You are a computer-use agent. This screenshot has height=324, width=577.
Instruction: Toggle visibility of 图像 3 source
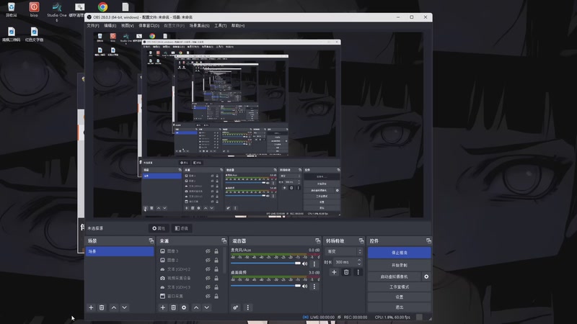(x=208, y=251)
